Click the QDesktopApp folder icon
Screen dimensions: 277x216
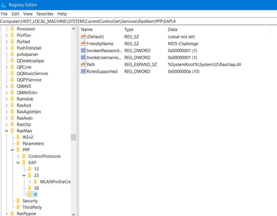[12, 61]
